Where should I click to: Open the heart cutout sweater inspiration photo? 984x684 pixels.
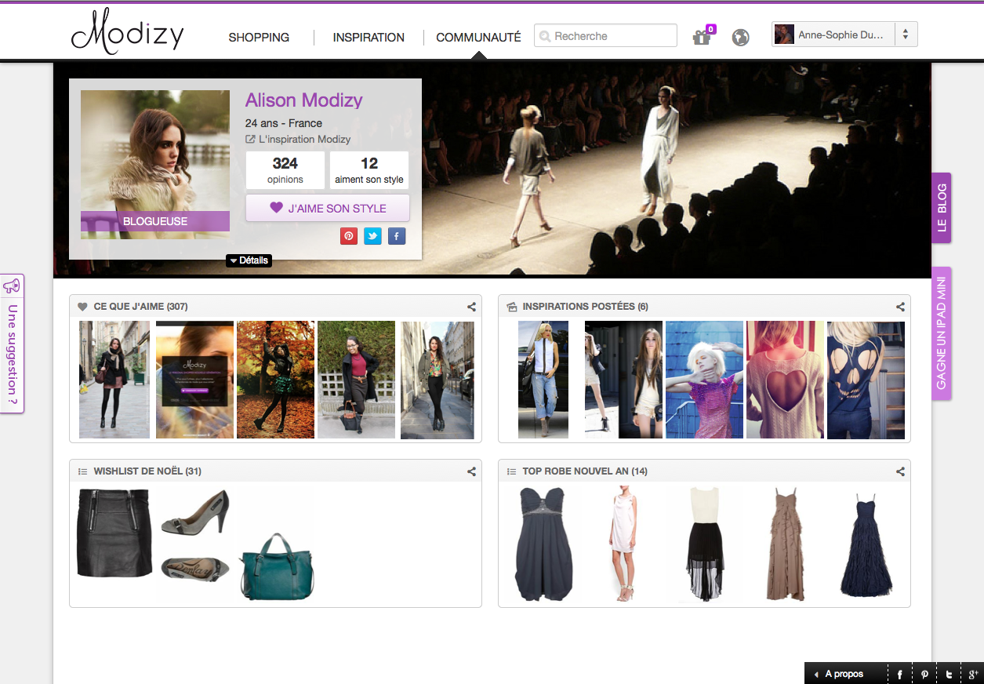pyautogui.click(x=785, y=380)
